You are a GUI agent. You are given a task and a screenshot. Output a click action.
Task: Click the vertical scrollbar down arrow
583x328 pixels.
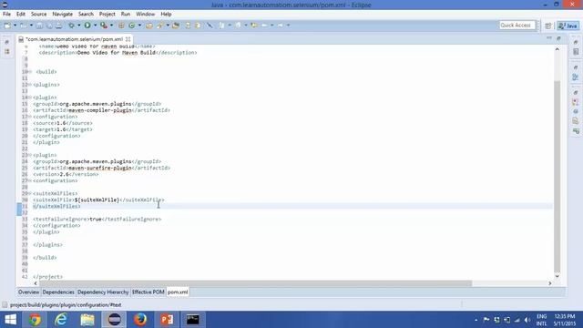click(x=557, y=276)
